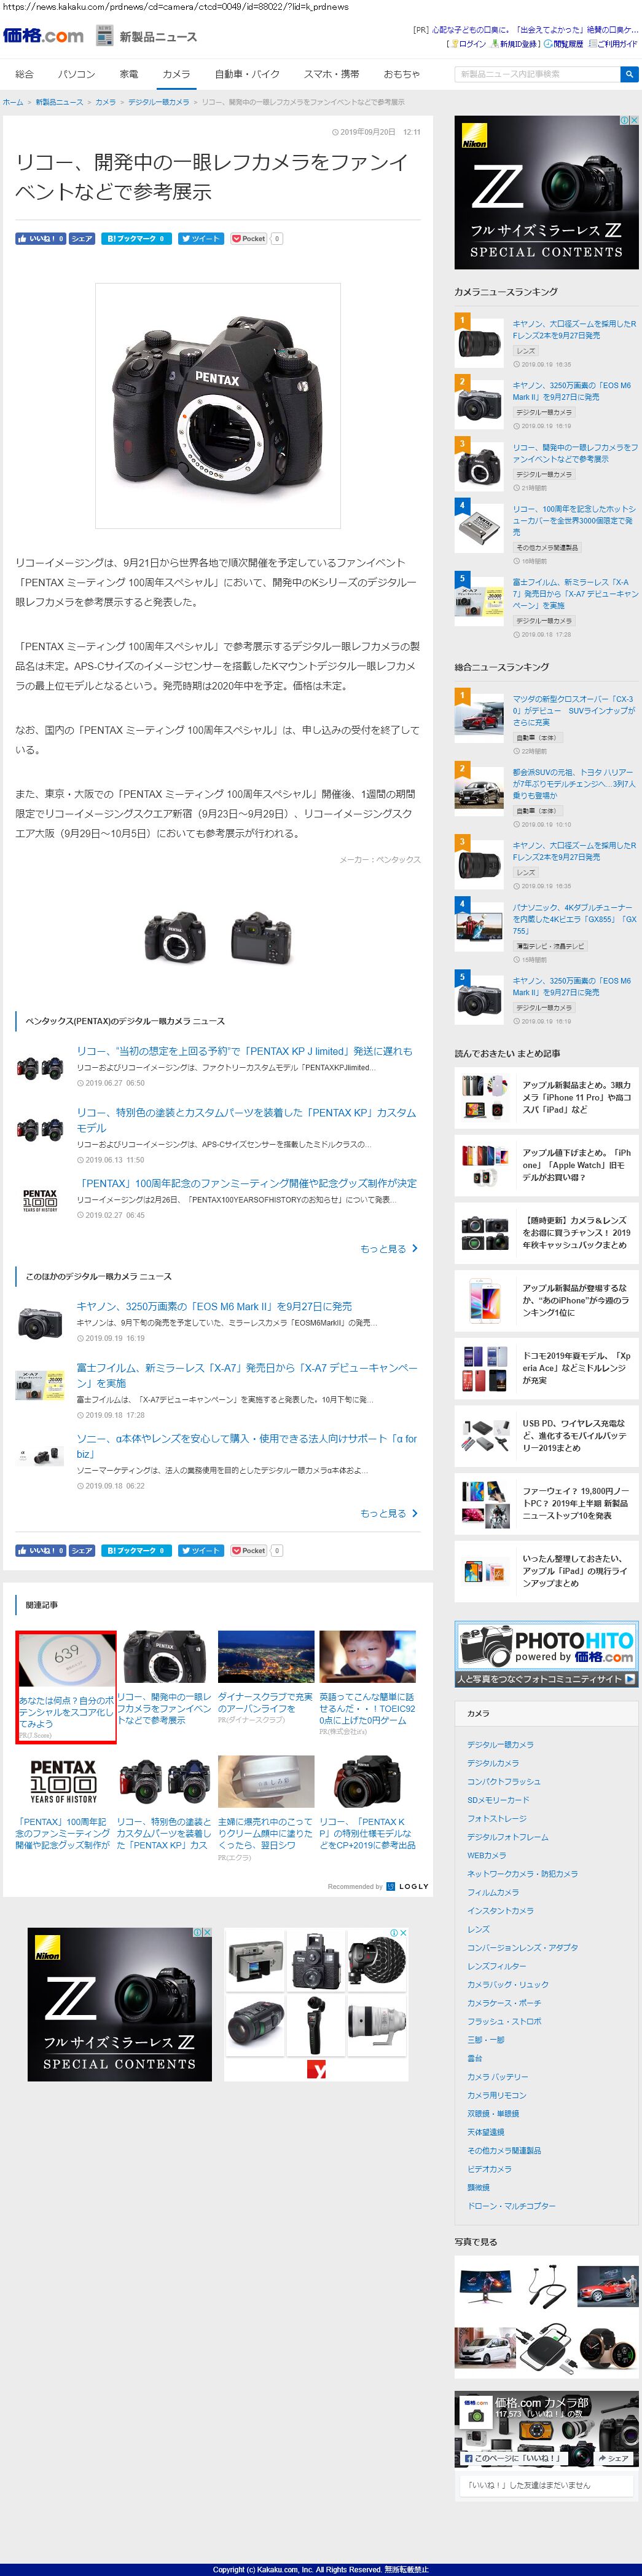Open the 総合 navigation tab

point(25,74)
